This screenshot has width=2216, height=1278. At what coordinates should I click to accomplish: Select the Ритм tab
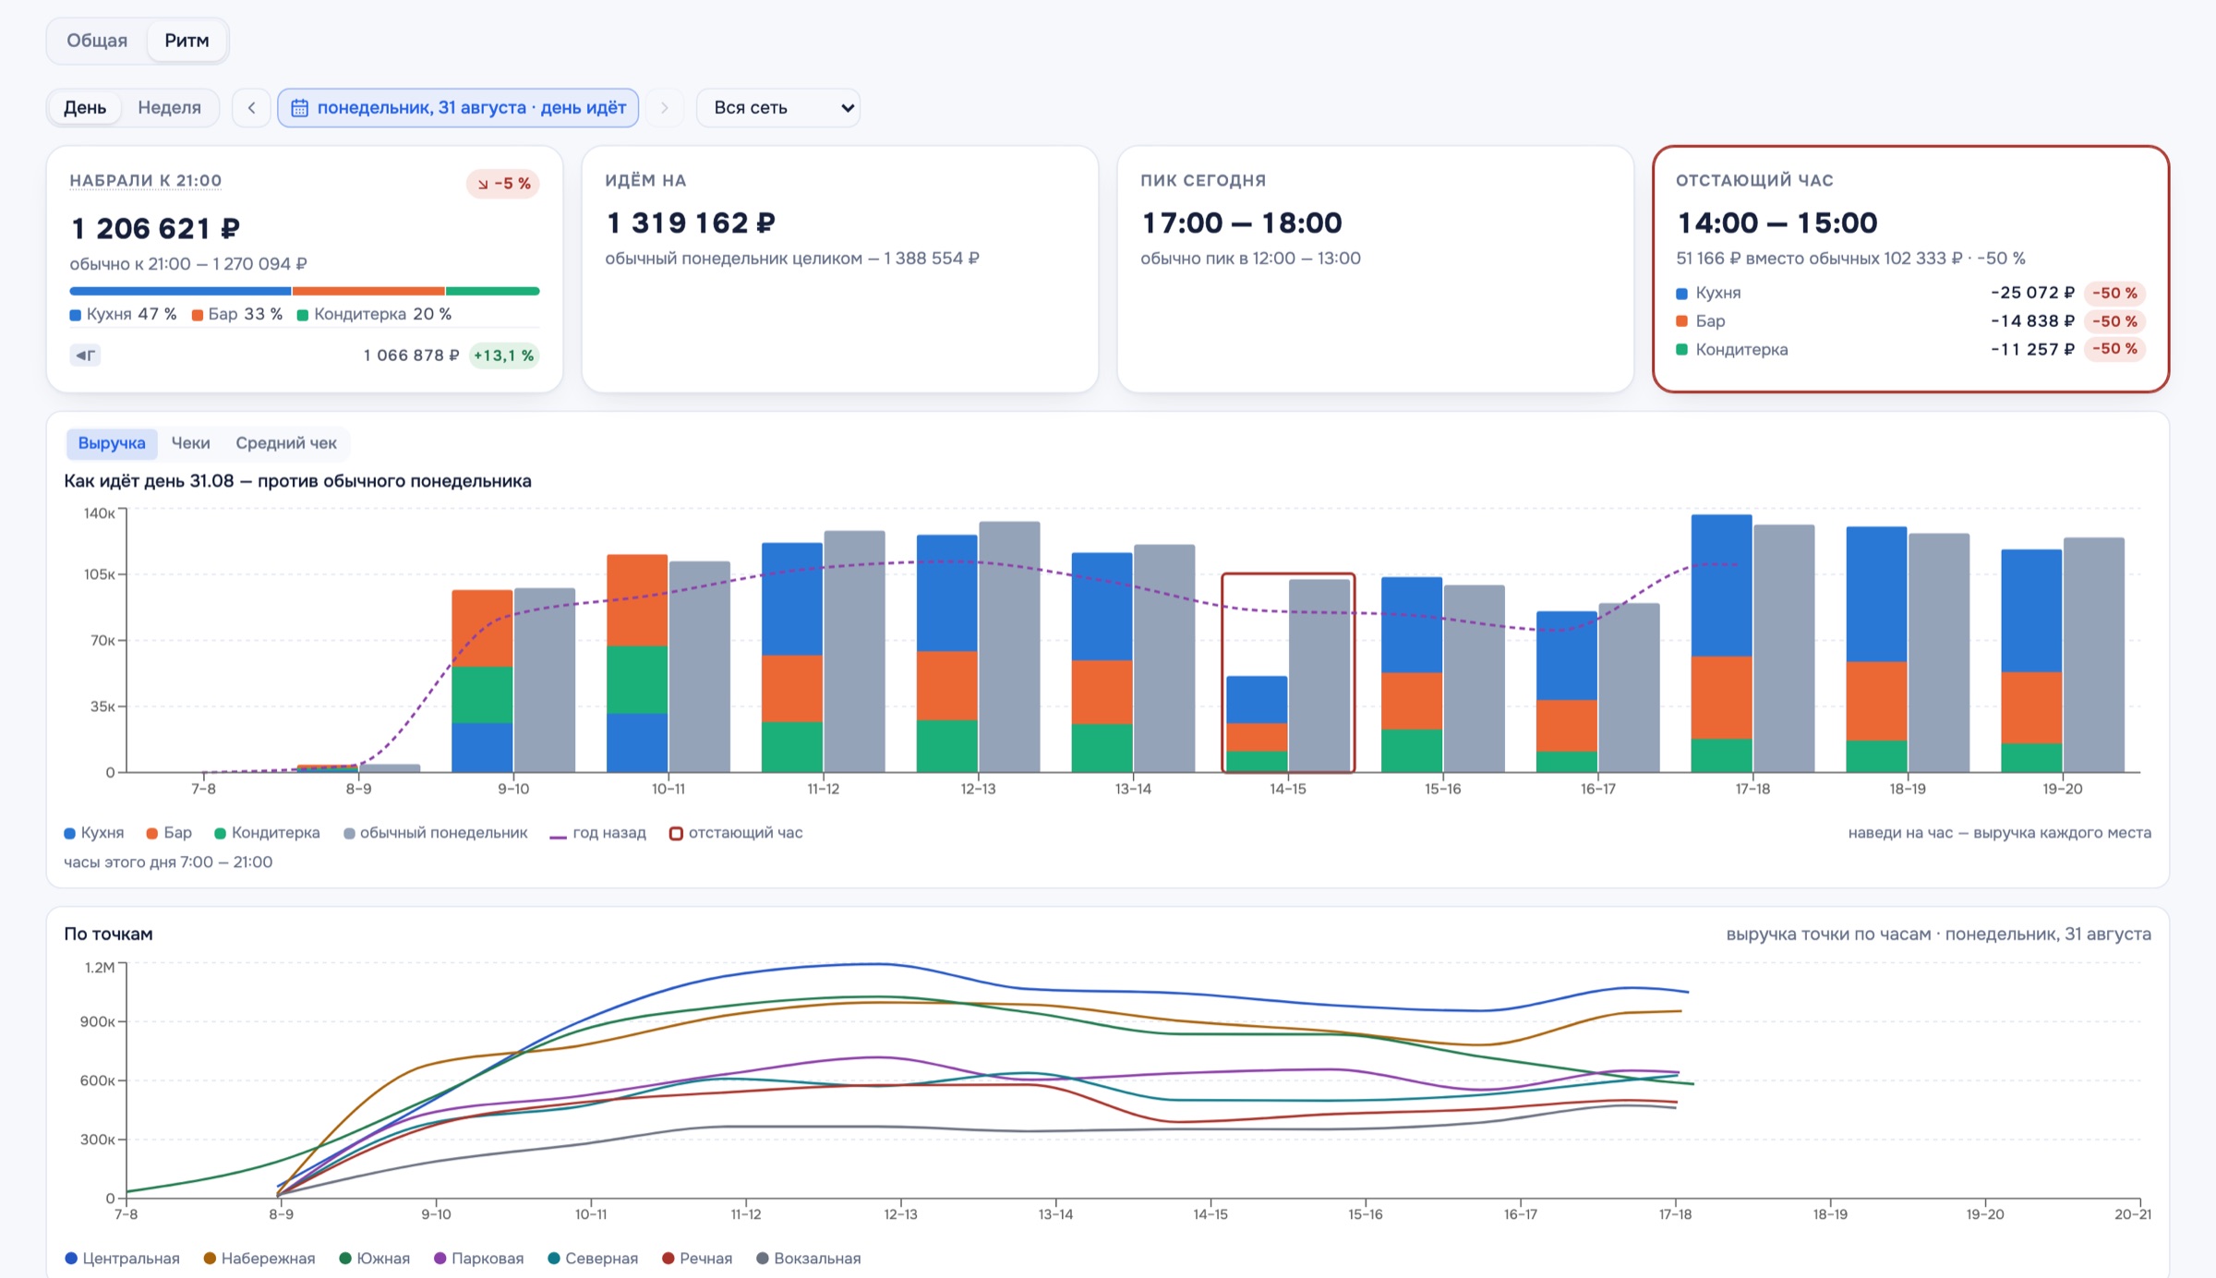pos(187,41)
